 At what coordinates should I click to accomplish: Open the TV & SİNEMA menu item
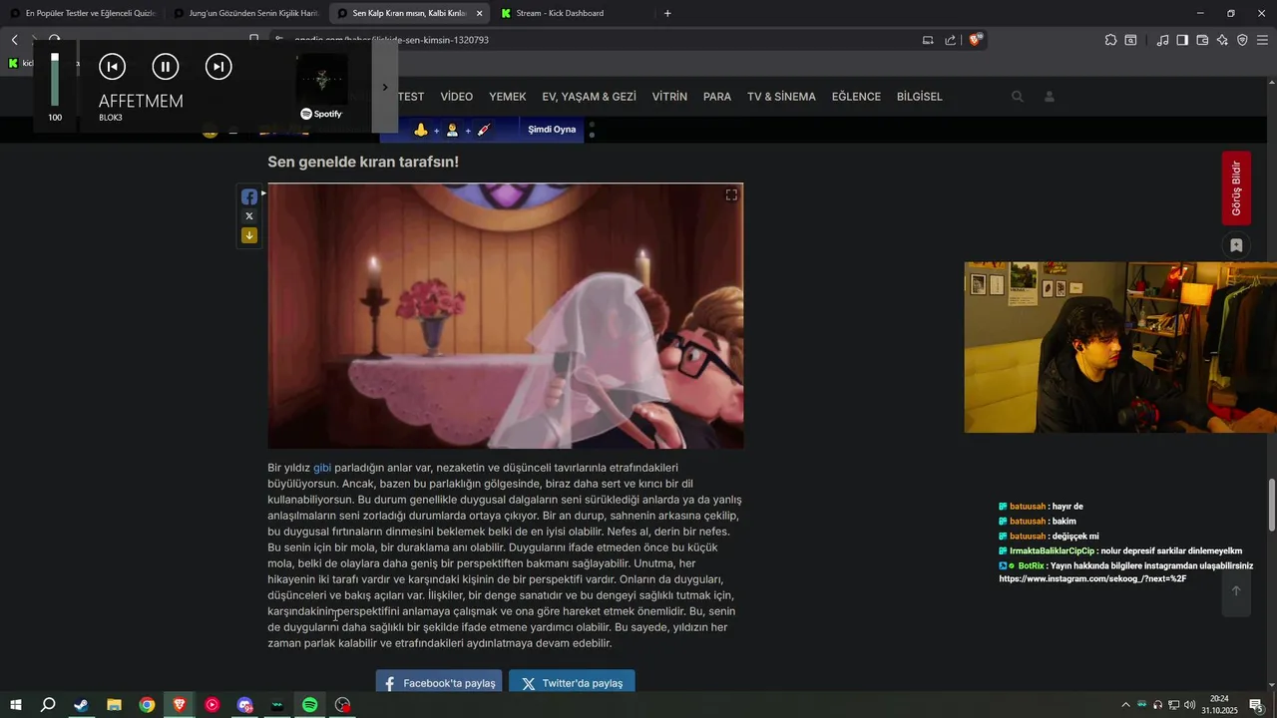click(x=781, y=97)
